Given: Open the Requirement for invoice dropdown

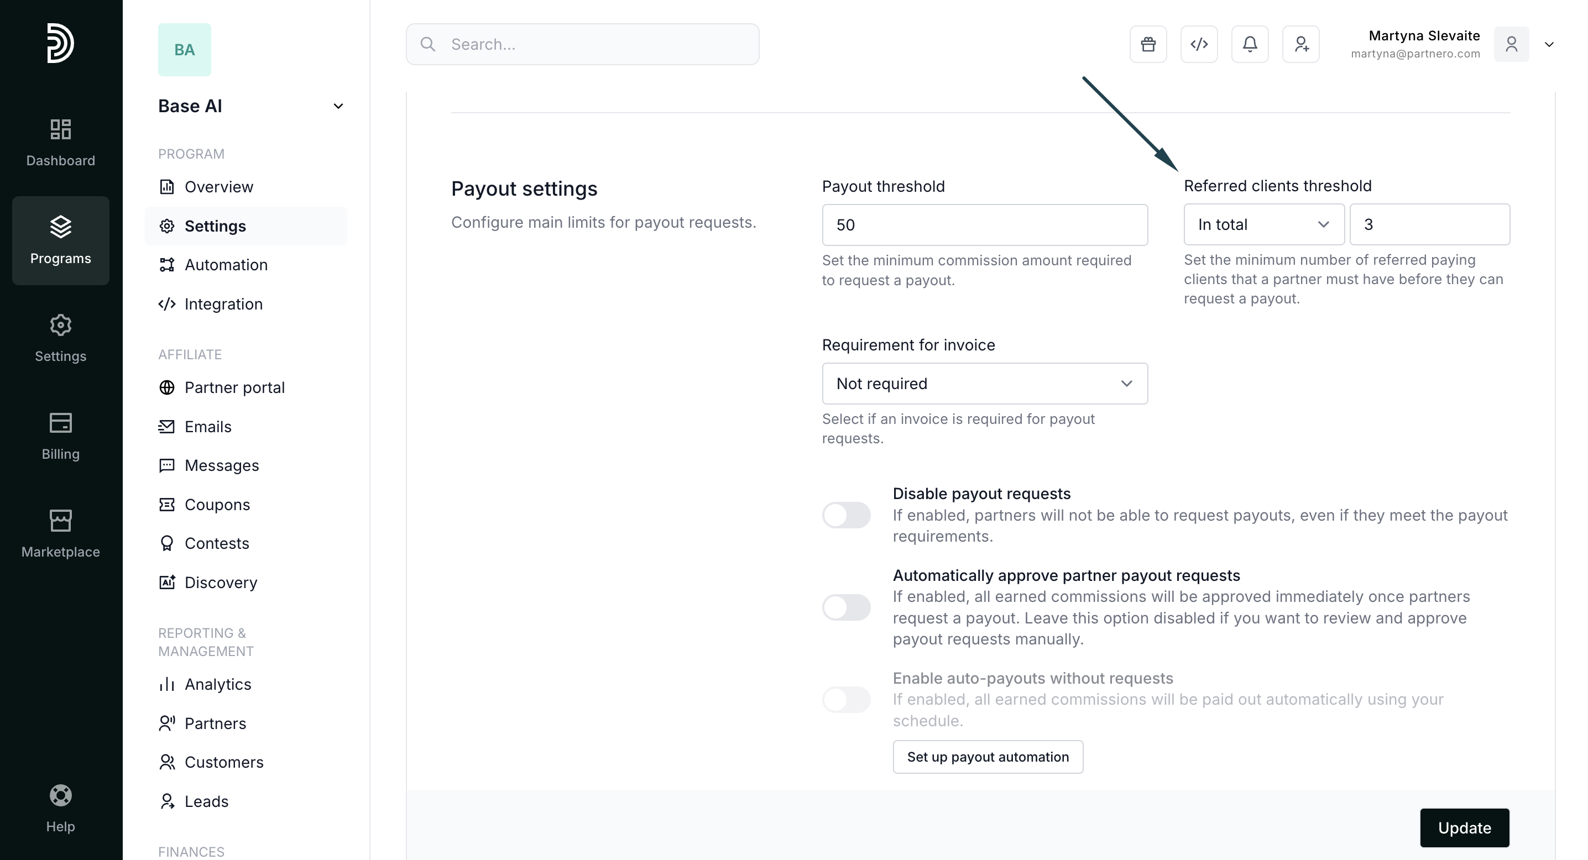Looking at the screenshot, I should [x=985, y=384].
